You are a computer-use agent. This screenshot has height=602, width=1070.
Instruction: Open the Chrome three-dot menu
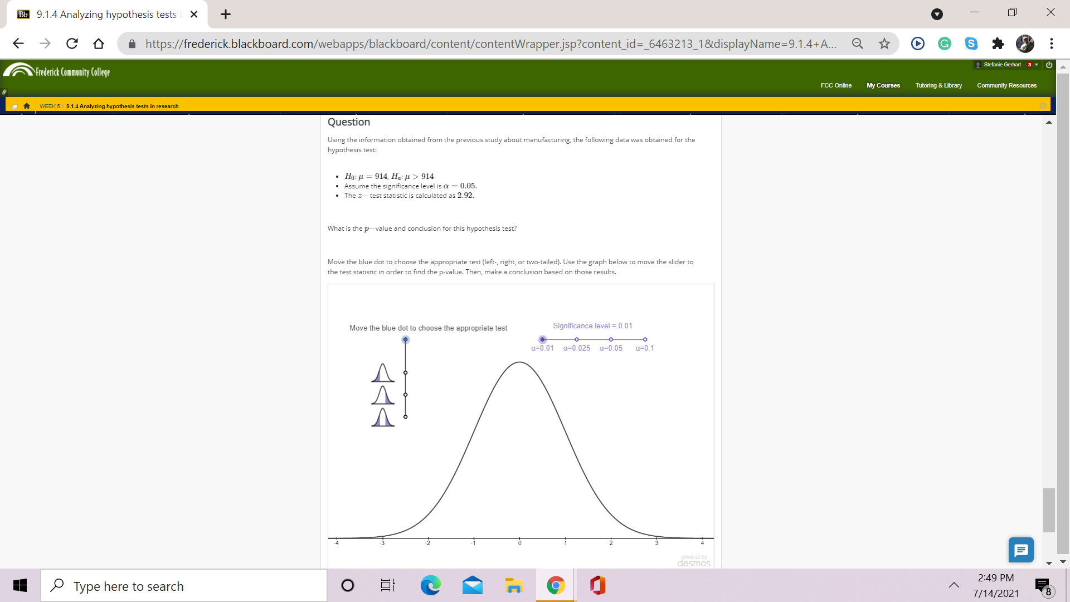pos(1050,43)
